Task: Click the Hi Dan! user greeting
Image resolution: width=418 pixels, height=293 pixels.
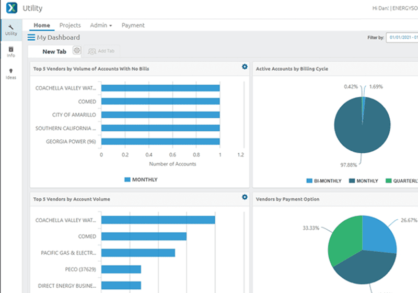Action: [381, 8]
